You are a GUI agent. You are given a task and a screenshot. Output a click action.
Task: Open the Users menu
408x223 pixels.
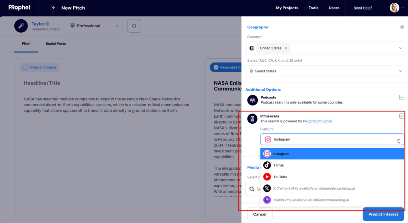[334, 8]
